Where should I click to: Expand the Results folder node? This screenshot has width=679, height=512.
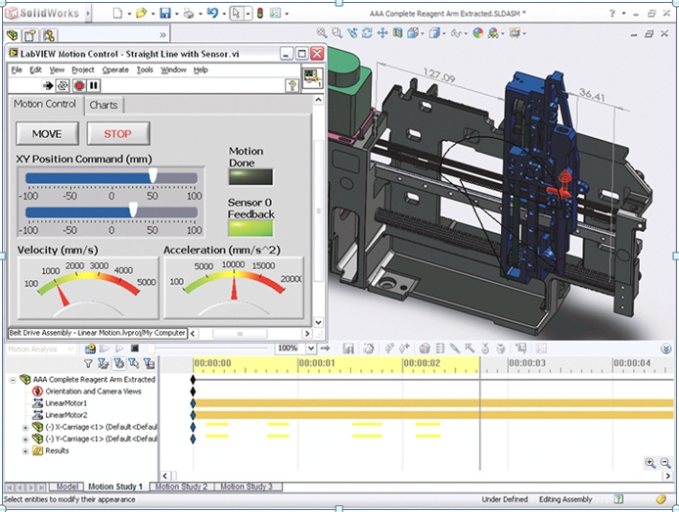tap(26, 451)
